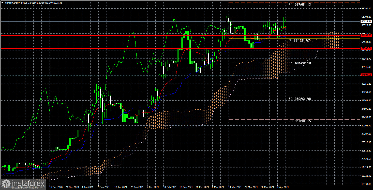Click the R1 65408.13 resistance label
The height and width of the screenshot is (190, 373).
click(x=300, y=5)
